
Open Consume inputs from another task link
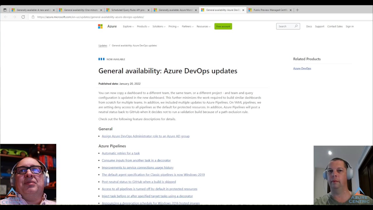point(136,160)
